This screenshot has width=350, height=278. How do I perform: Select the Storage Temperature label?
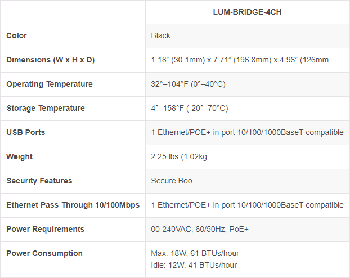tap(46, 109)
